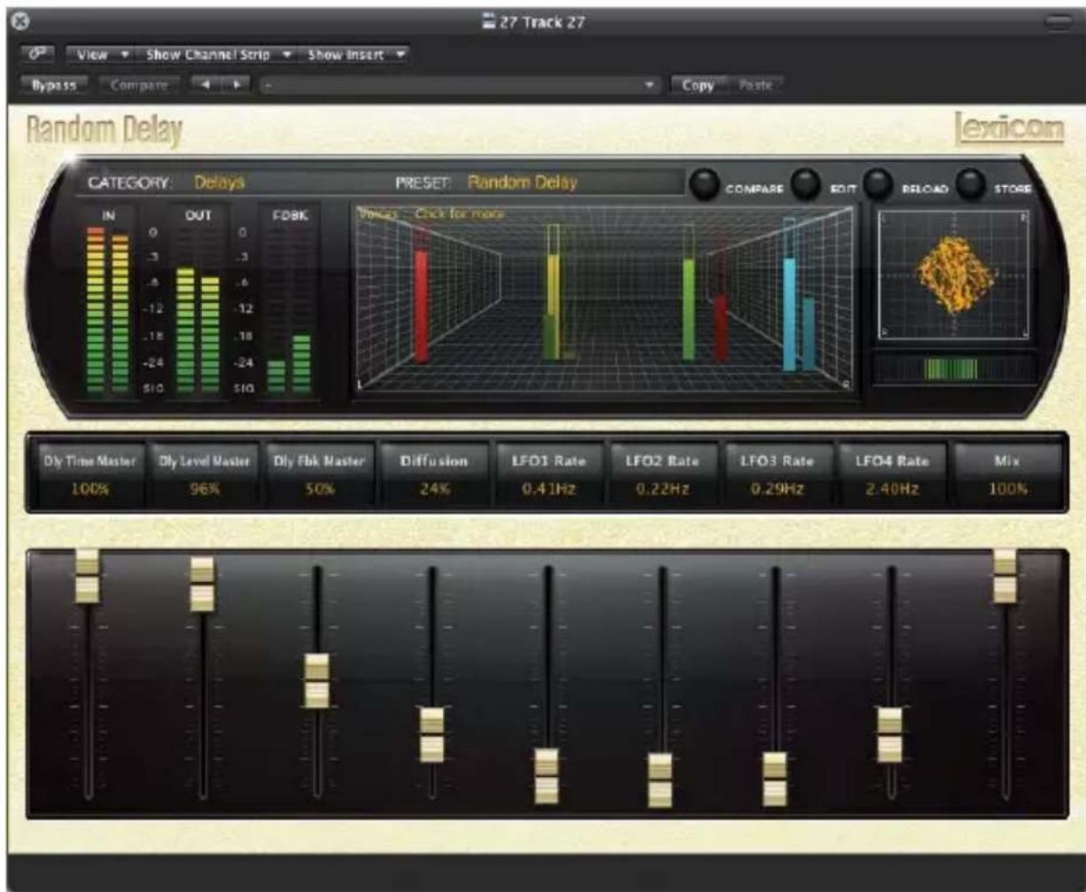Click the LFO1 Rate fader handle

point(547,776)
